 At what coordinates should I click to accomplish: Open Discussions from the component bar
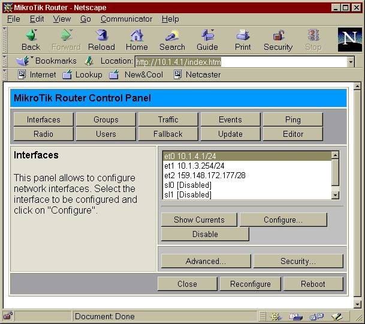[316, 317]
